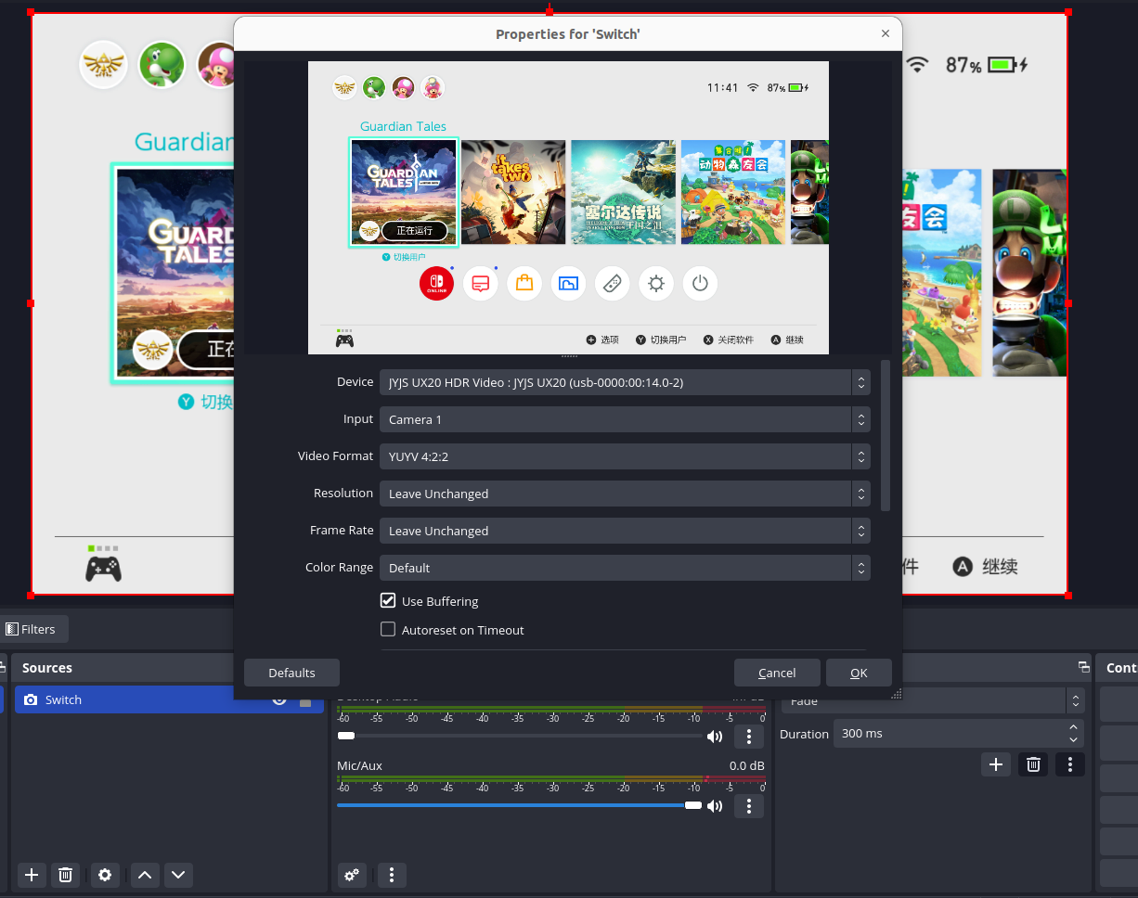Viewport: 1138px width, 898px height.
Task: Add a scene transition with plus button
Action: coord(996,764)
